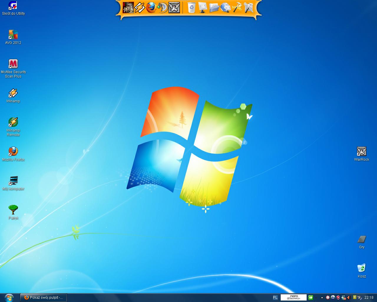Select the Kosz recycle bin desktop icon
Image resolution: width=377 pixels, height=302 pixels.
(362, 271)
